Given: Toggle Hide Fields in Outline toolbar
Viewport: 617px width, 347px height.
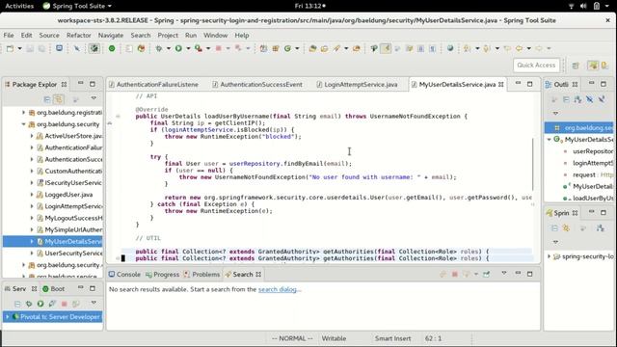Looking at the screenshot, I should 589,99.
